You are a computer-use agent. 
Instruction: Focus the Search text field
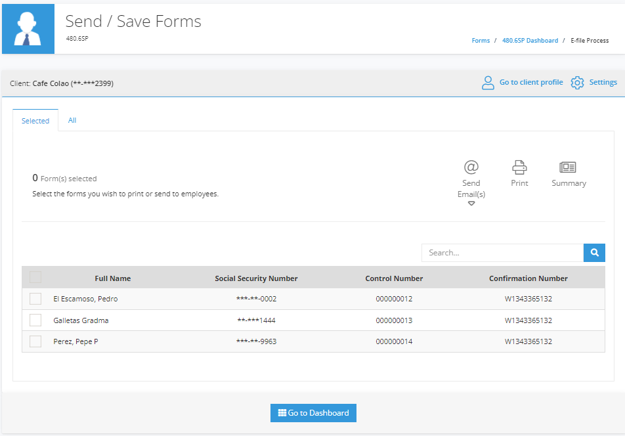tap(502, 253)
